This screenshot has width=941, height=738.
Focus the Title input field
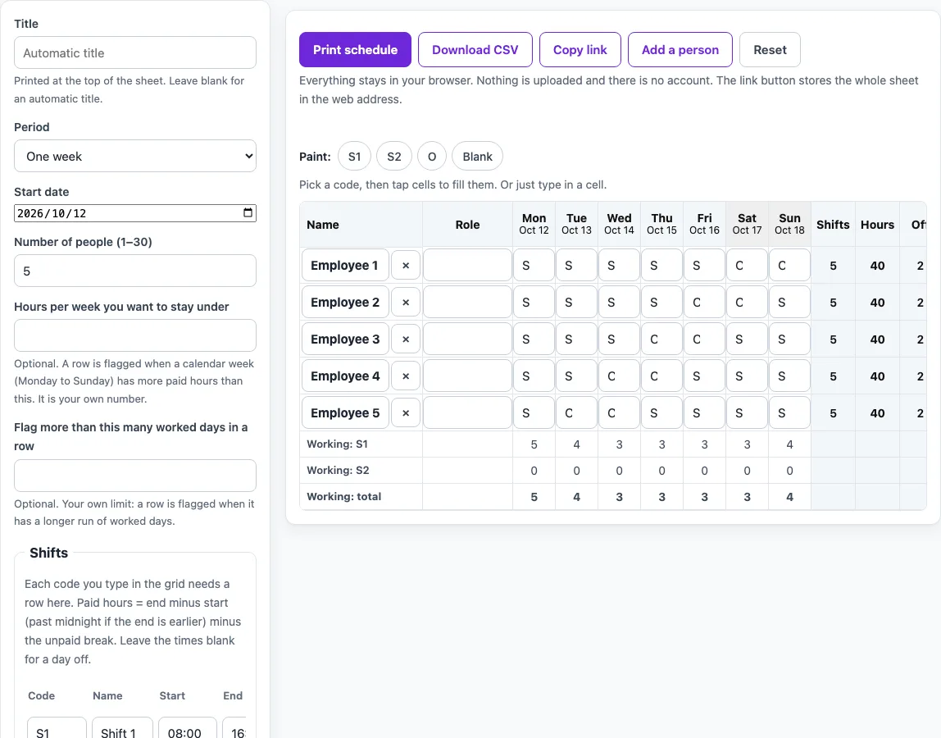(135, 52)
